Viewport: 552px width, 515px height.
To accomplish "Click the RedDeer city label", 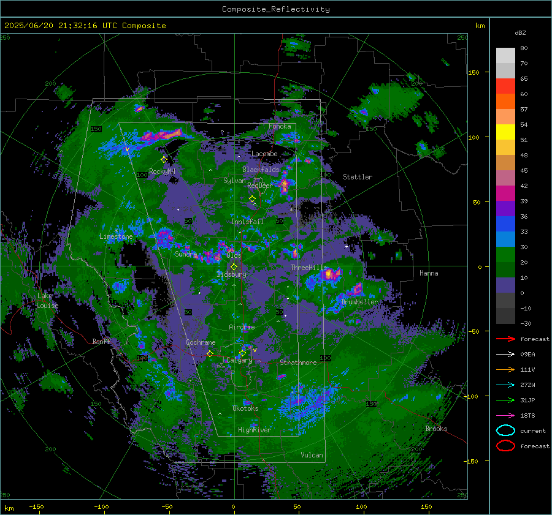I will pos(260,186).
